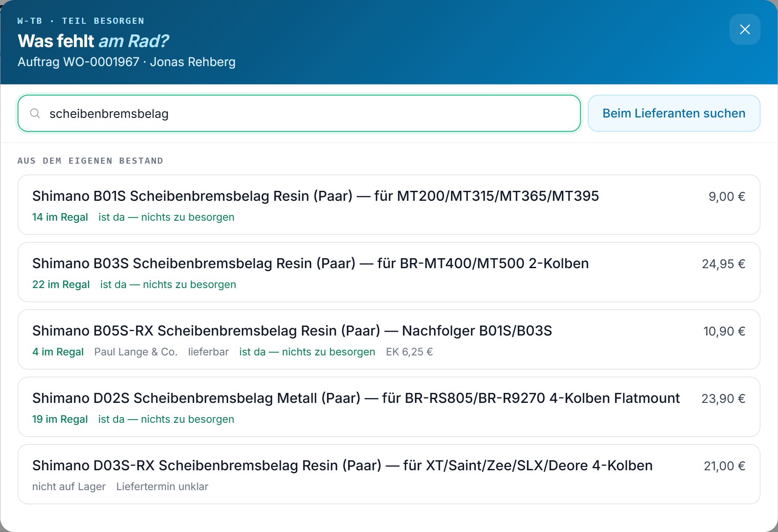Screen dimensions: 778x532
Task: Click 'EK 6,25 €' purchase price
Action: click(x=410, y=352)
